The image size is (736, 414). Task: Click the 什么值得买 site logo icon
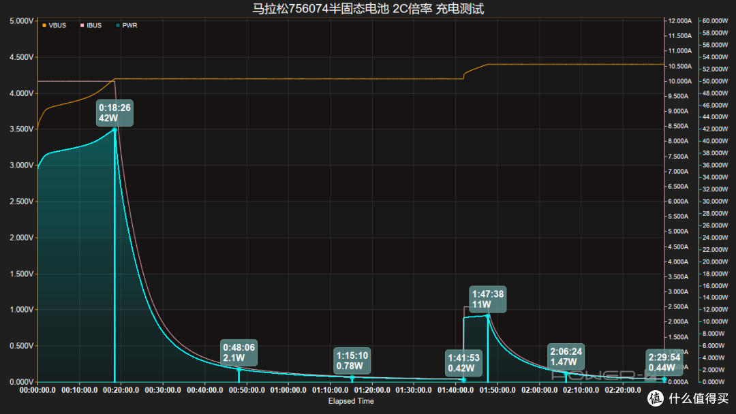(x=656, y=398)
